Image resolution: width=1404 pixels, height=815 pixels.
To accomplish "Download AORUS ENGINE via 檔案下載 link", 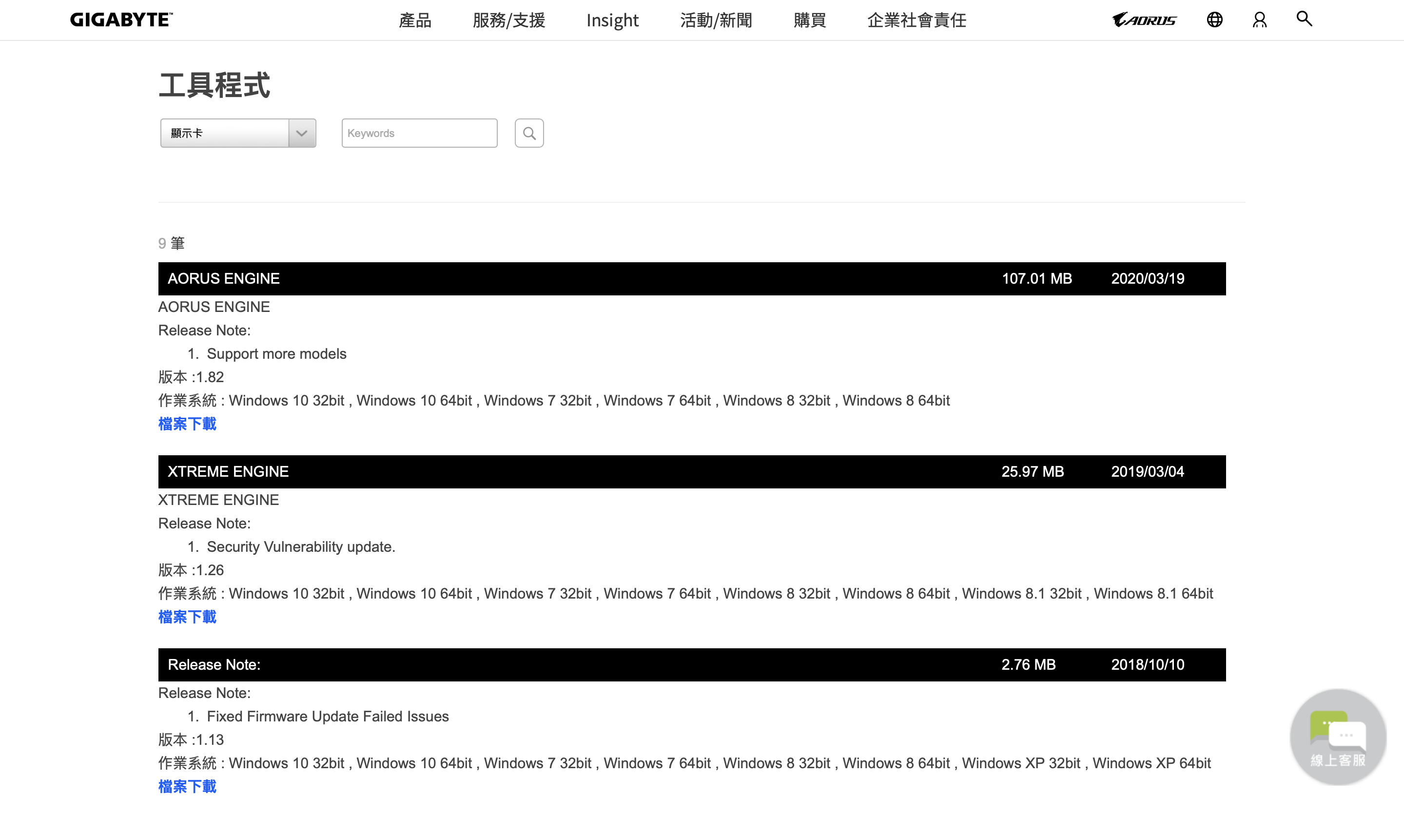I will 187,424.
